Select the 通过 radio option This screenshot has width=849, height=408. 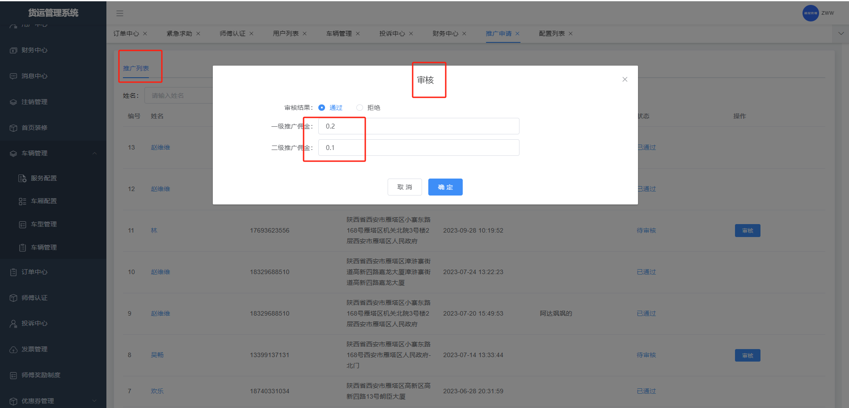point(321,108)
